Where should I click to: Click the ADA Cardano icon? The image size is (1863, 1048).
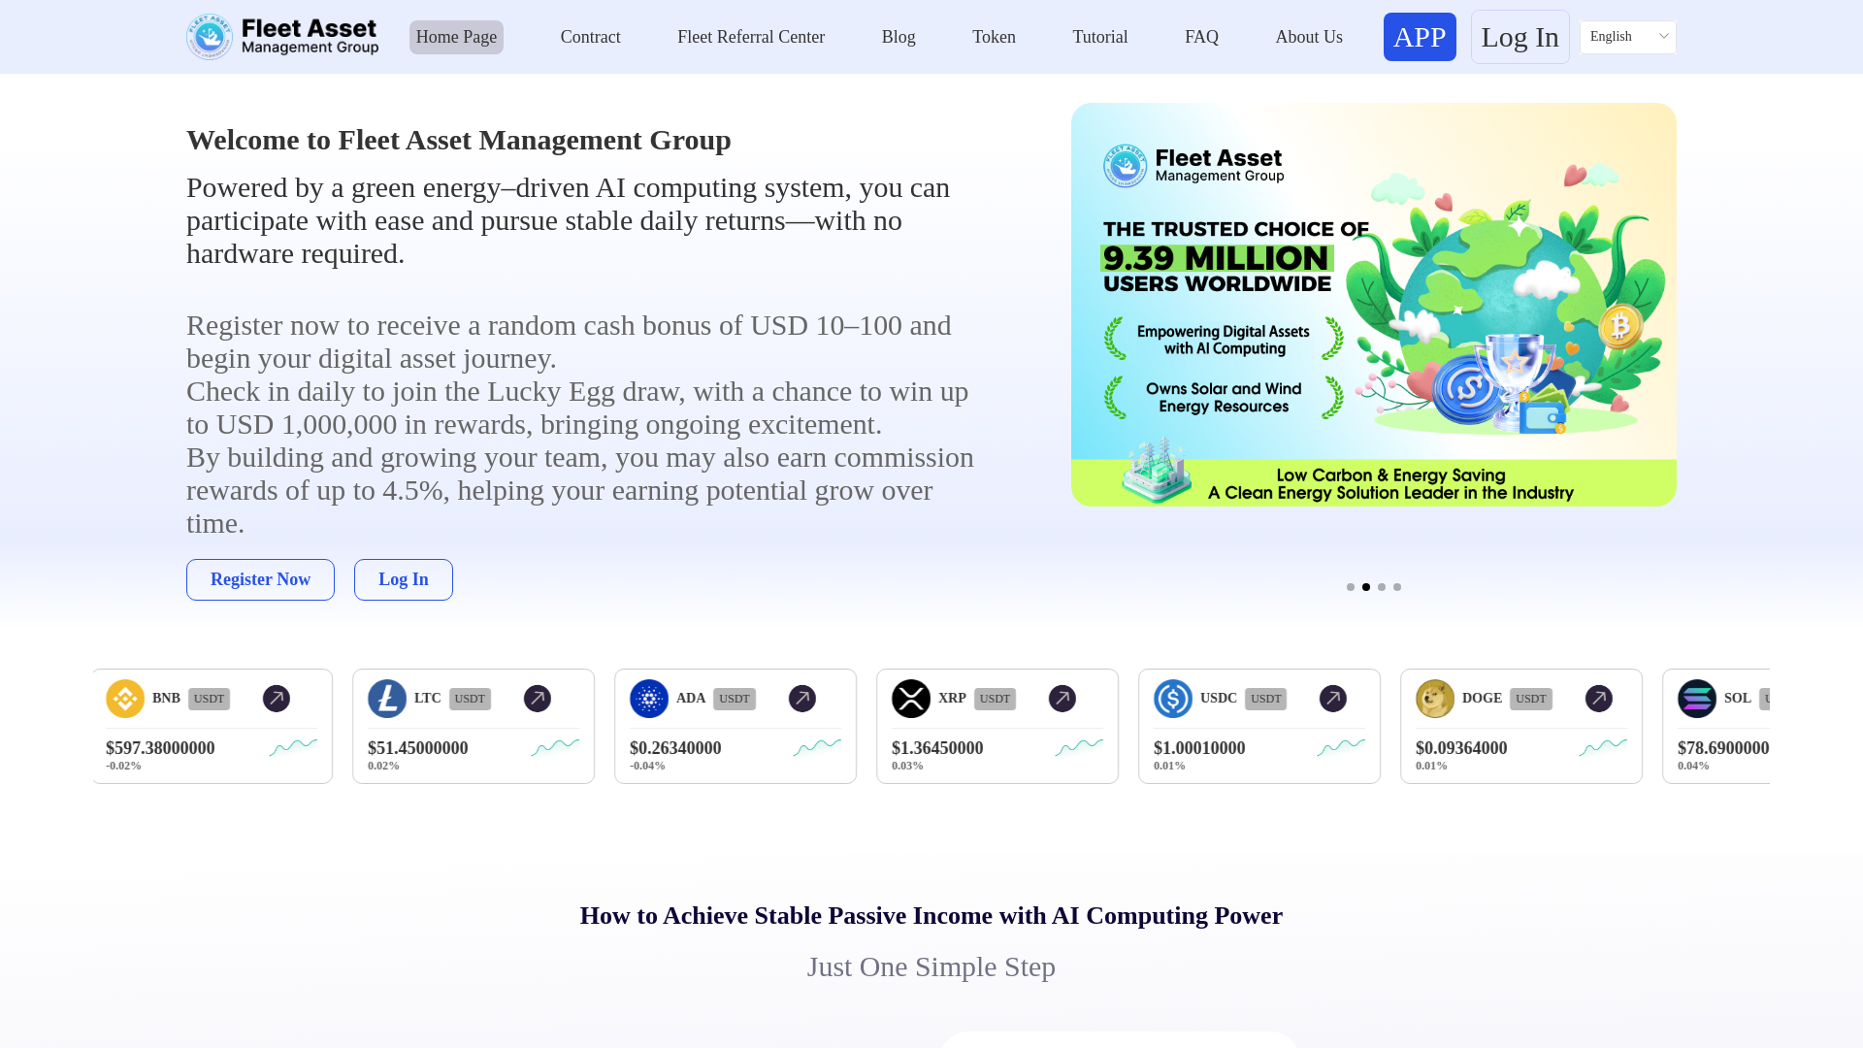click(x=649, y=699)
